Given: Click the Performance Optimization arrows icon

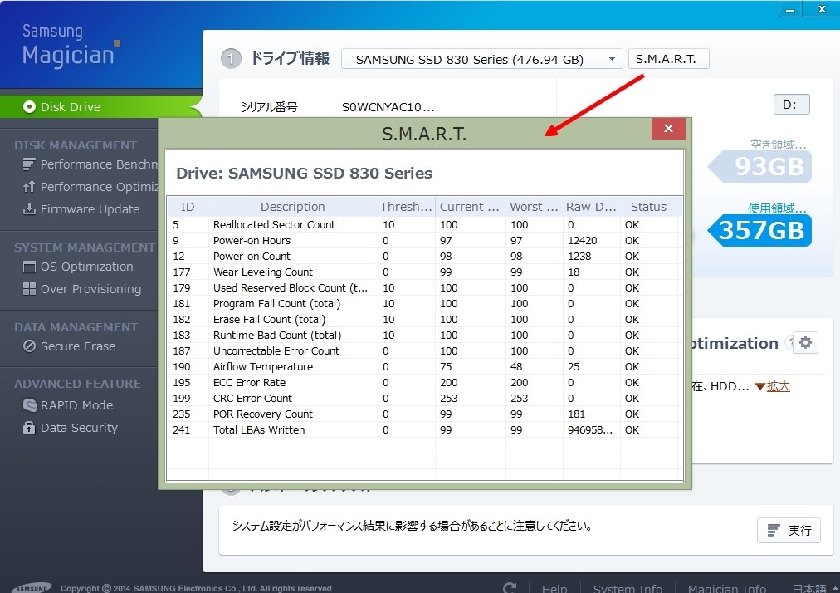Looking at the screenshot, I should tap(29, 187).
